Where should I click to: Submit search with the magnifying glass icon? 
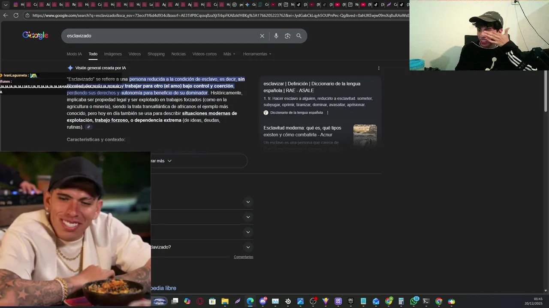point(299,36)
